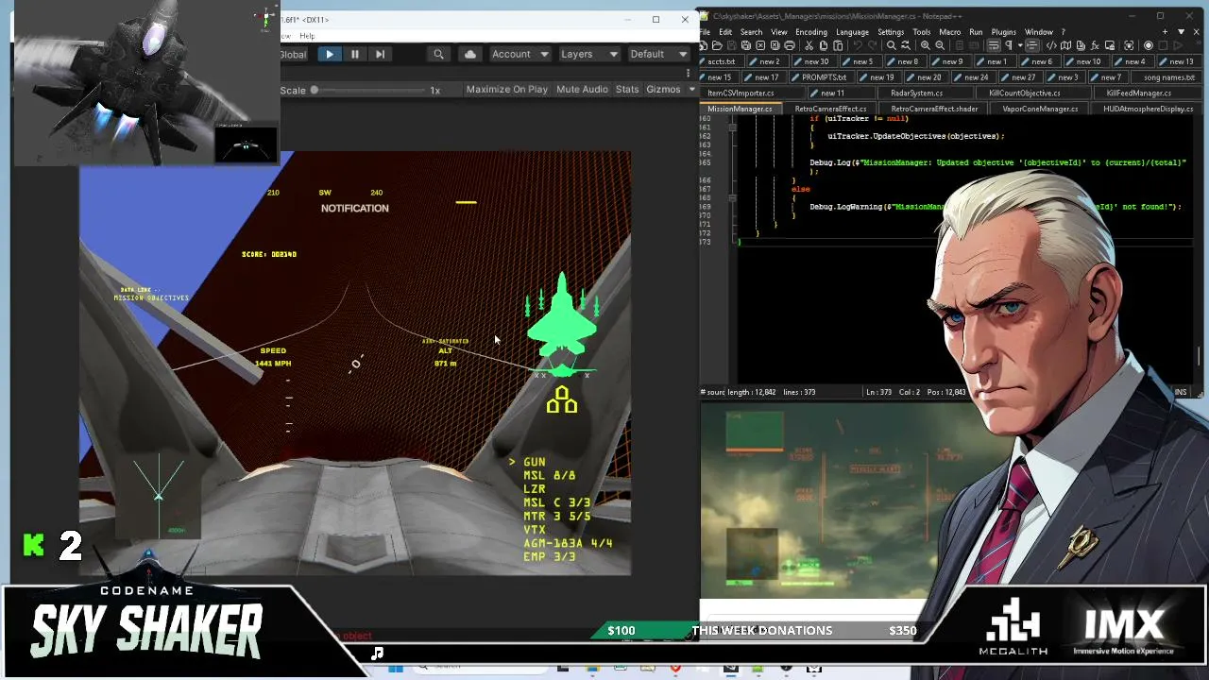Screen dimensions: 1209x680
Task: Click the code tag language icon in Notepad++
Action: (x=1051, y=45)
